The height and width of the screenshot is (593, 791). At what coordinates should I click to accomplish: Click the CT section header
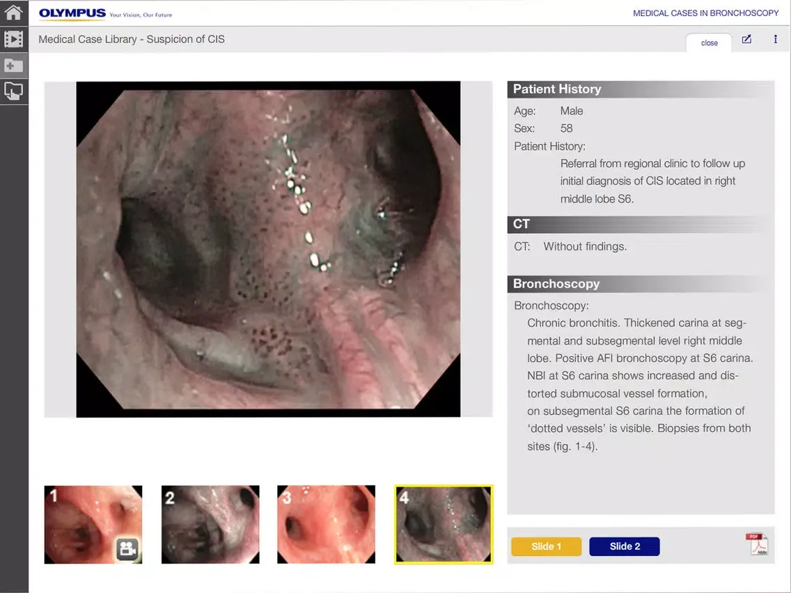tap(641, 224)
